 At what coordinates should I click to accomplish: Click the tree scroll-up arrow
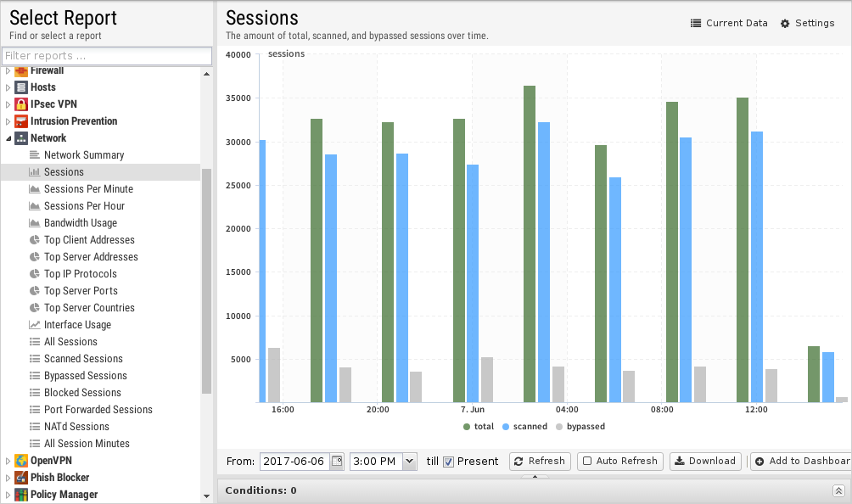tap(206, 74)
